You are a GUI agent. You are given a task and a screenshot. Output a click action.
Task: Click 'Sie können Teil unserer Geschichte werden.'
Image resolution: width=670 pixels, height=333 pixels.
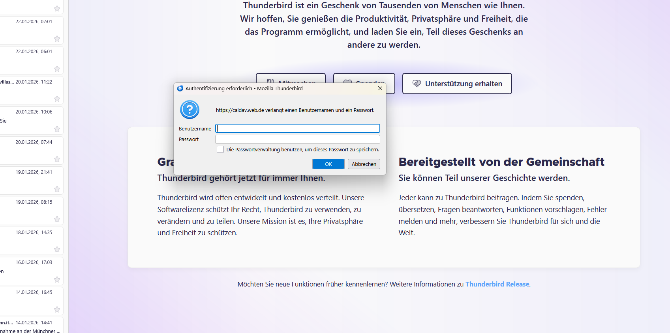point(484,178)
